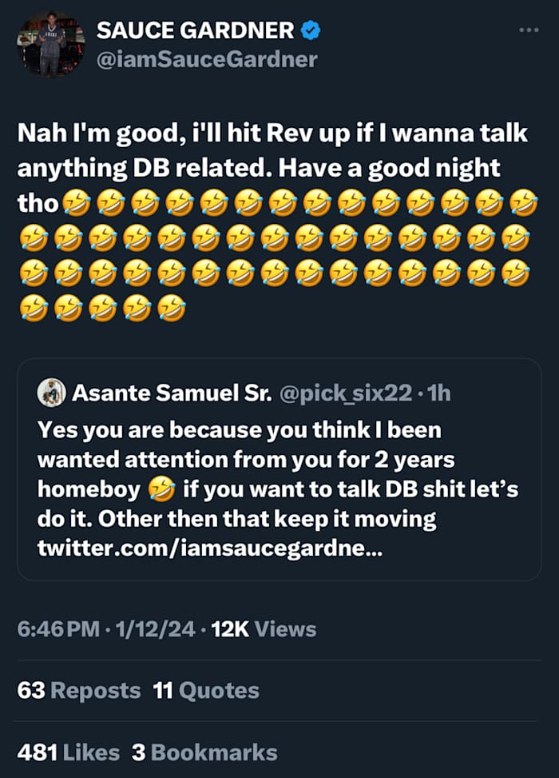Image resolution: width=559 pixels, height=778 pixels.
Task: Click the SAUCE GARDNER display name
Action: (196, 30)
